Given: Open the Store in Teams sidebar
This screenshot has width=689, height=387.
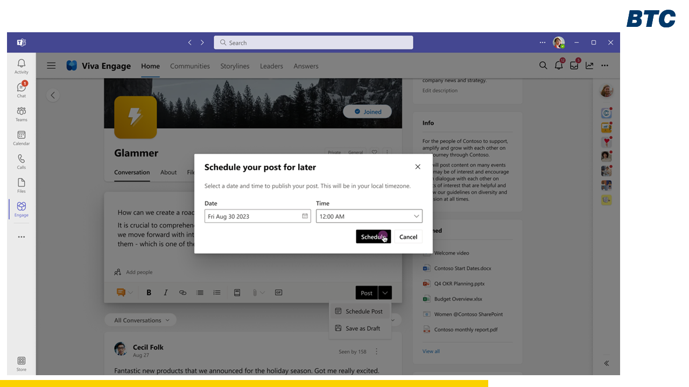Looking at the screenshot, I should (x=22, y=364).
